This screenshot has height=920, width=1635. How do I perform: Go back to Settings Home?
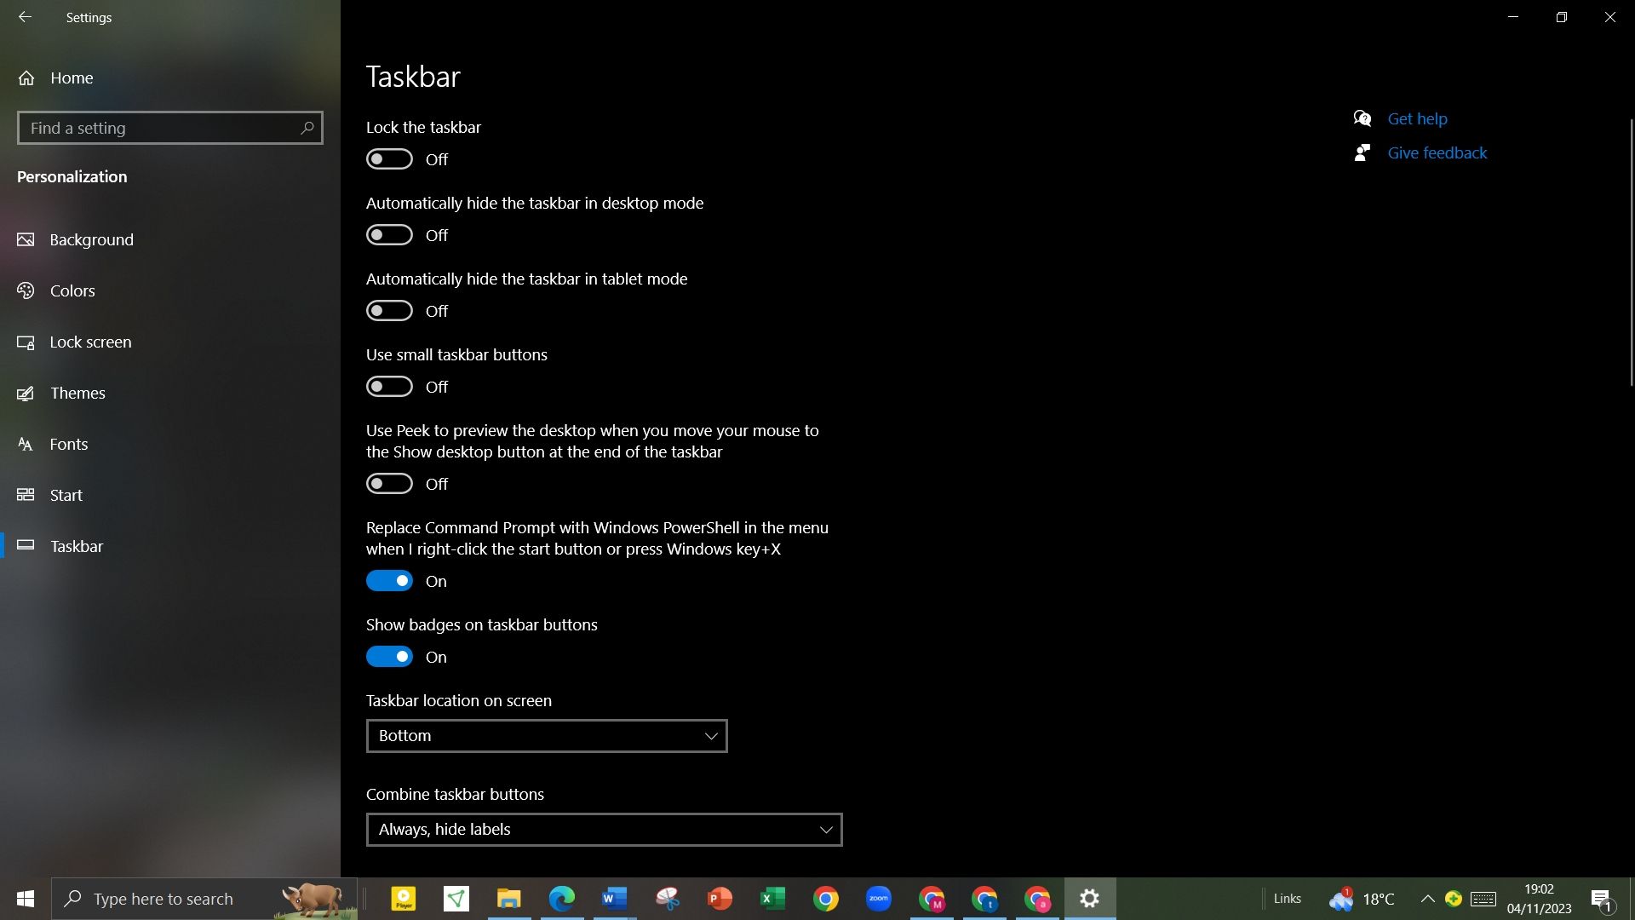pyautogui.click(x=72, y=78)
